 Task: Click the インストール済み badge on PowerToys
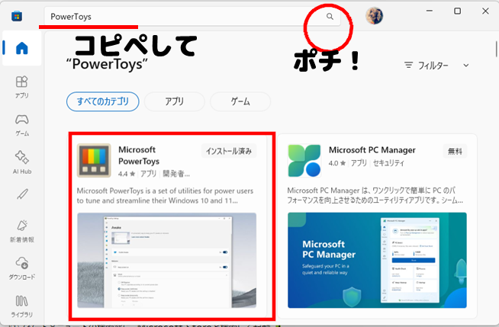(228, 151)
